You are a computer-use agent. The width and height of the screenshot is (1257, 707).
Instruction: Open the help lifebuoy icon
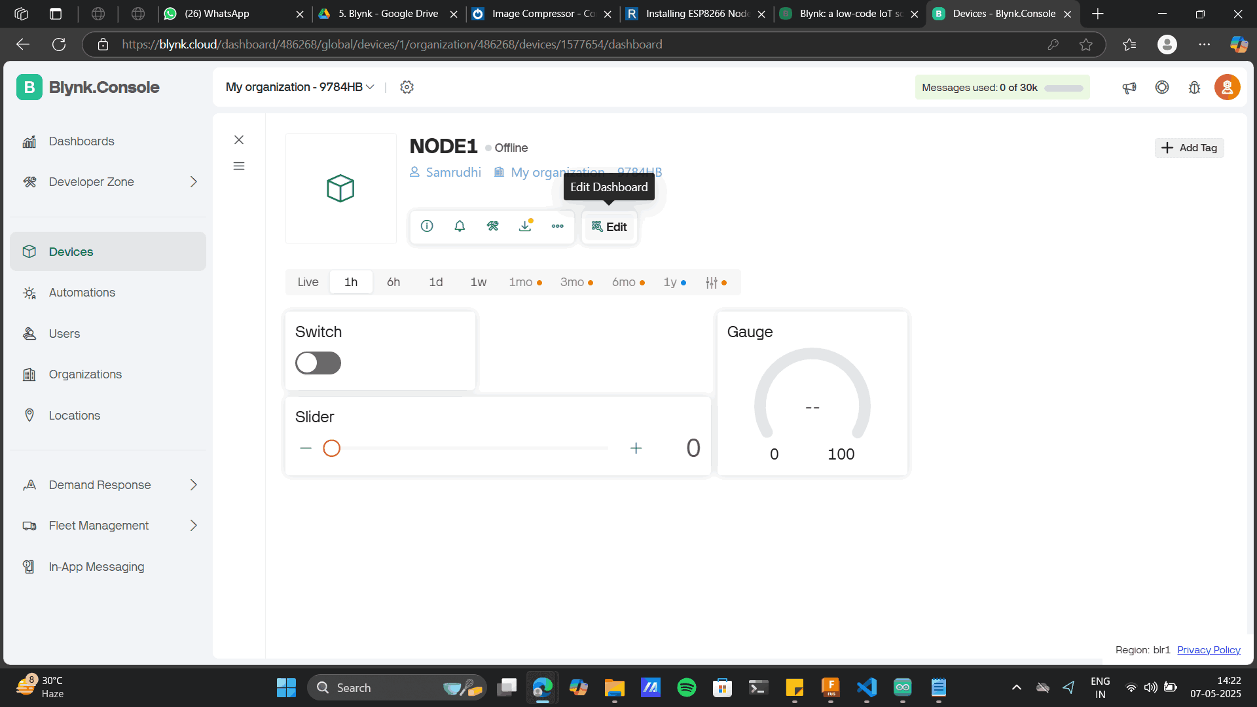(x=1162, y=87)
